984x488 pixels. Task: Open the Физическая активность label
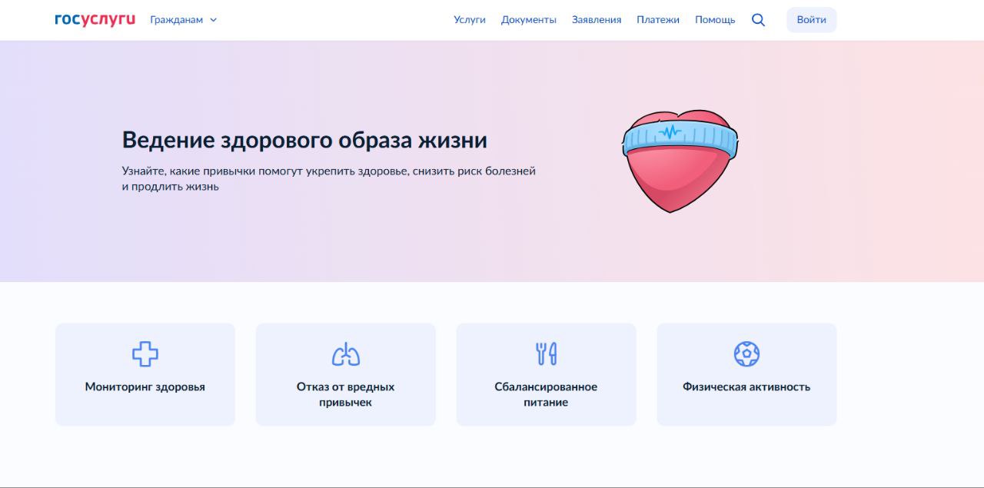click(746, 387)
